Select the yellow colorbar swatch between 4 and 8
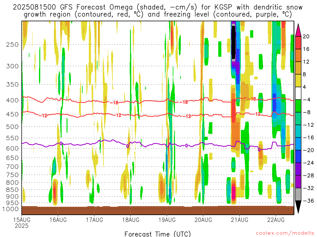 coord(298,81)
